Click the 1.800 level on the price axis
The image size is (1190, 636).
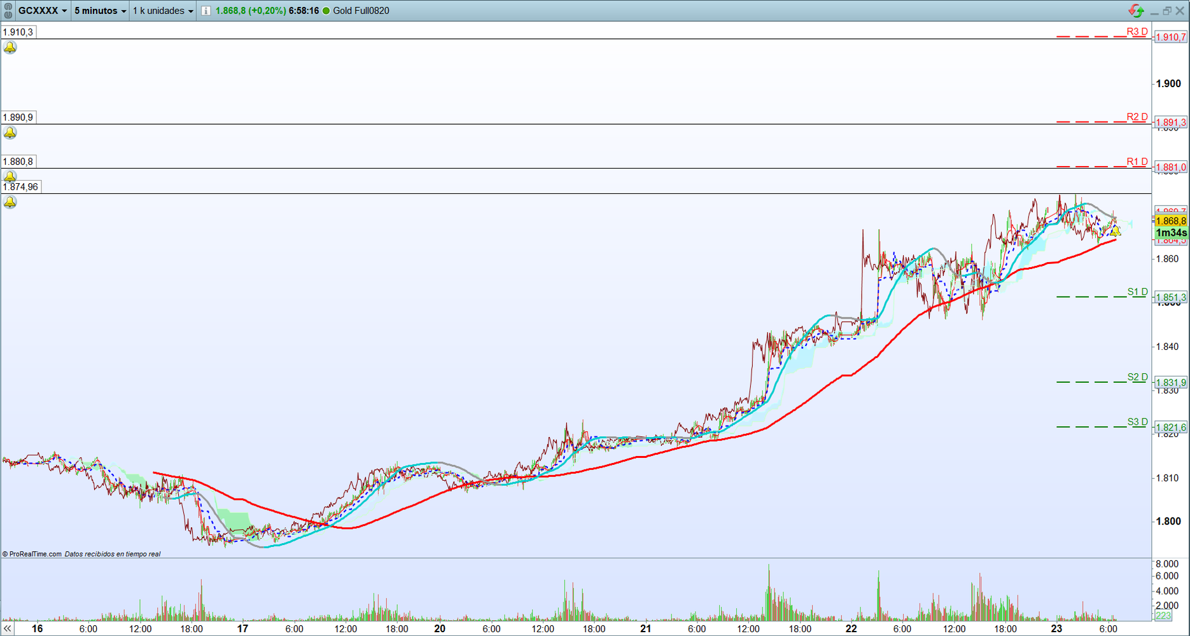(1168, 521)
